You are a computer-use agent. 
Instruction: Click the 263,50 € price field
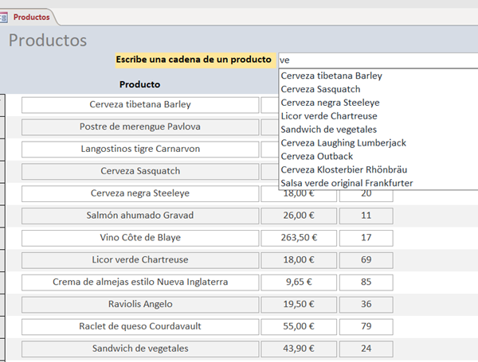298,237
